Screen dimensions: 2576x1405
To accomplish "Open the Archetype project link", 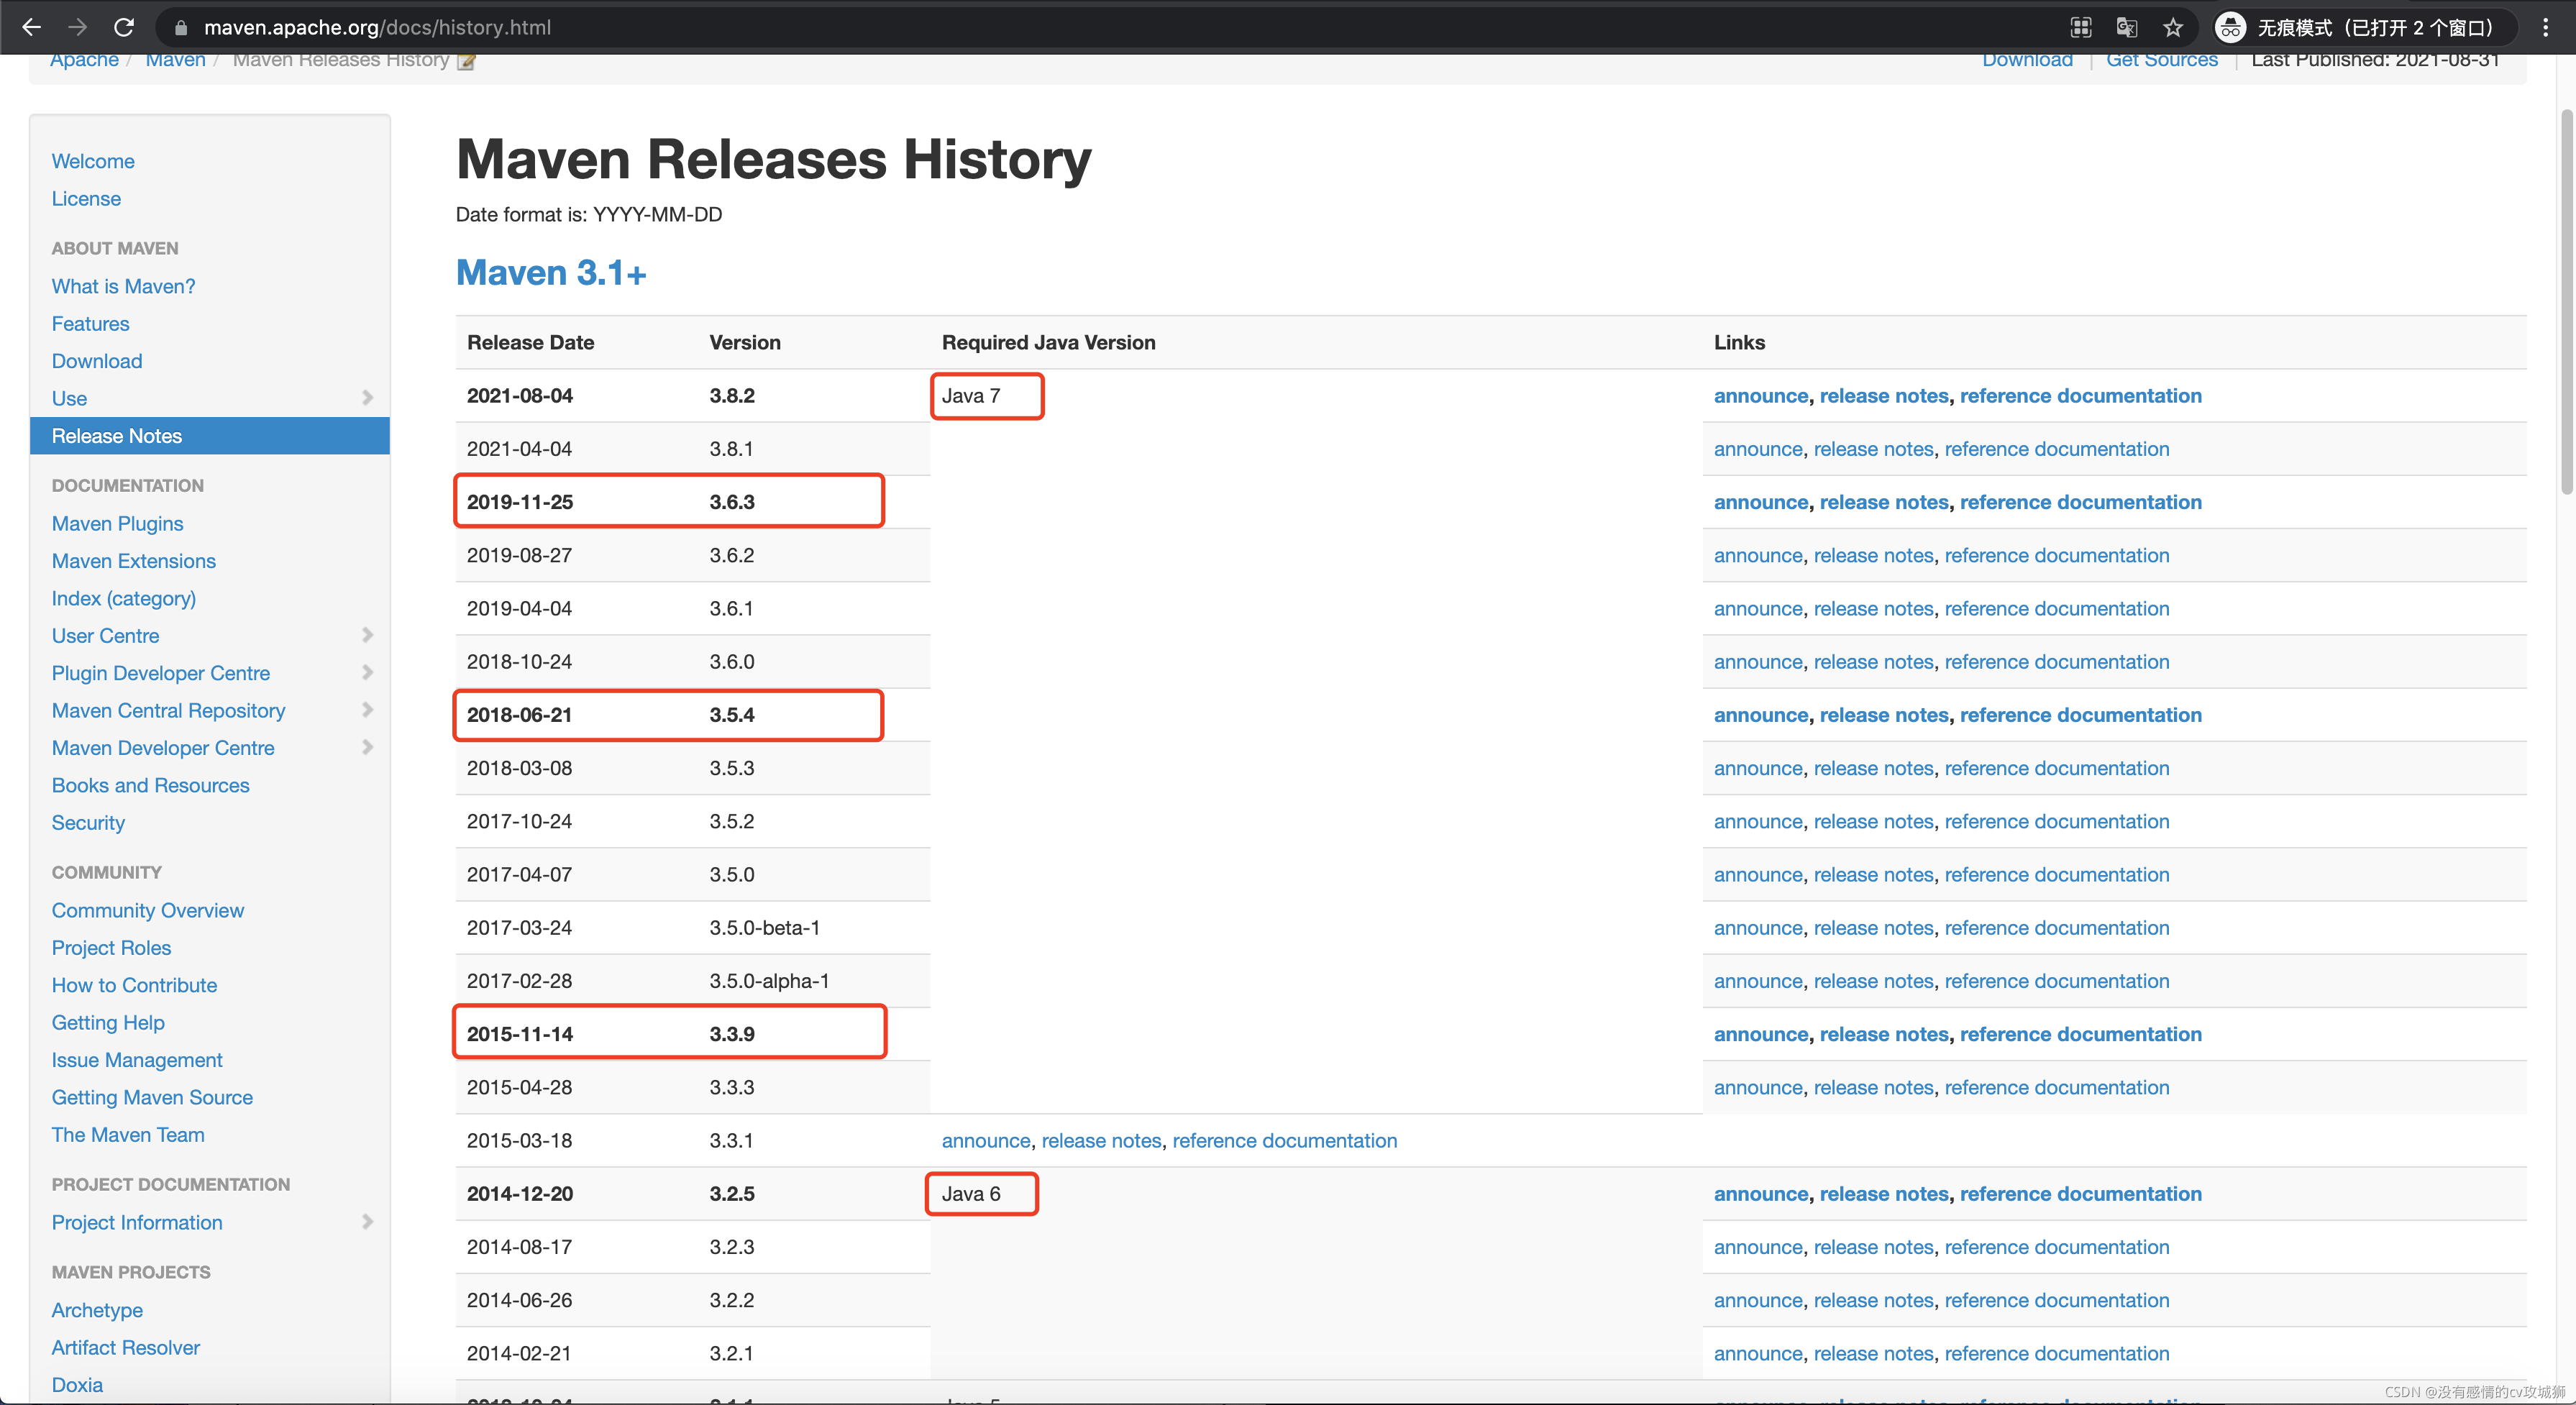I will pyautogui.click(x=97, y=1310).
